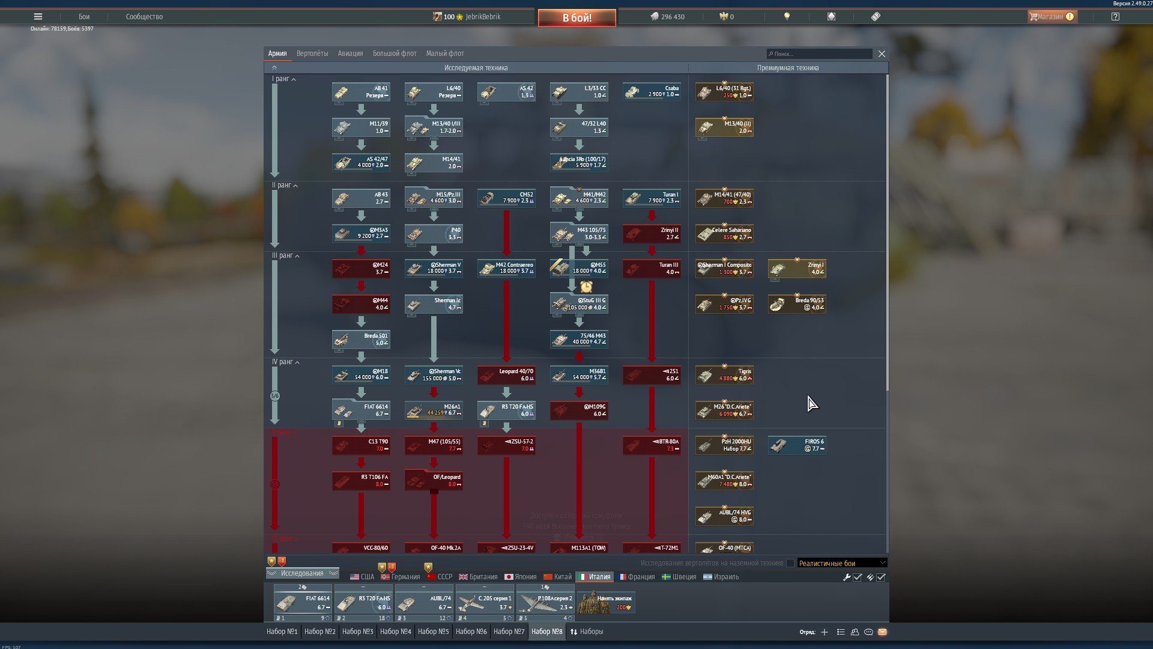
Task: Toggle auto-refill ammo checkbox
Action: pyautogui.click(x=881, y=577)
